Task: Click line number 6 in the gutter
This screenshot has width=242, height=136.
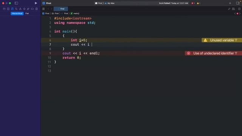Action: coord(50,40)
